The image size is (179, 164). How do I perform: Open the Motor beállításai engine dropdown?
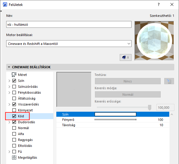click(69, 43)
